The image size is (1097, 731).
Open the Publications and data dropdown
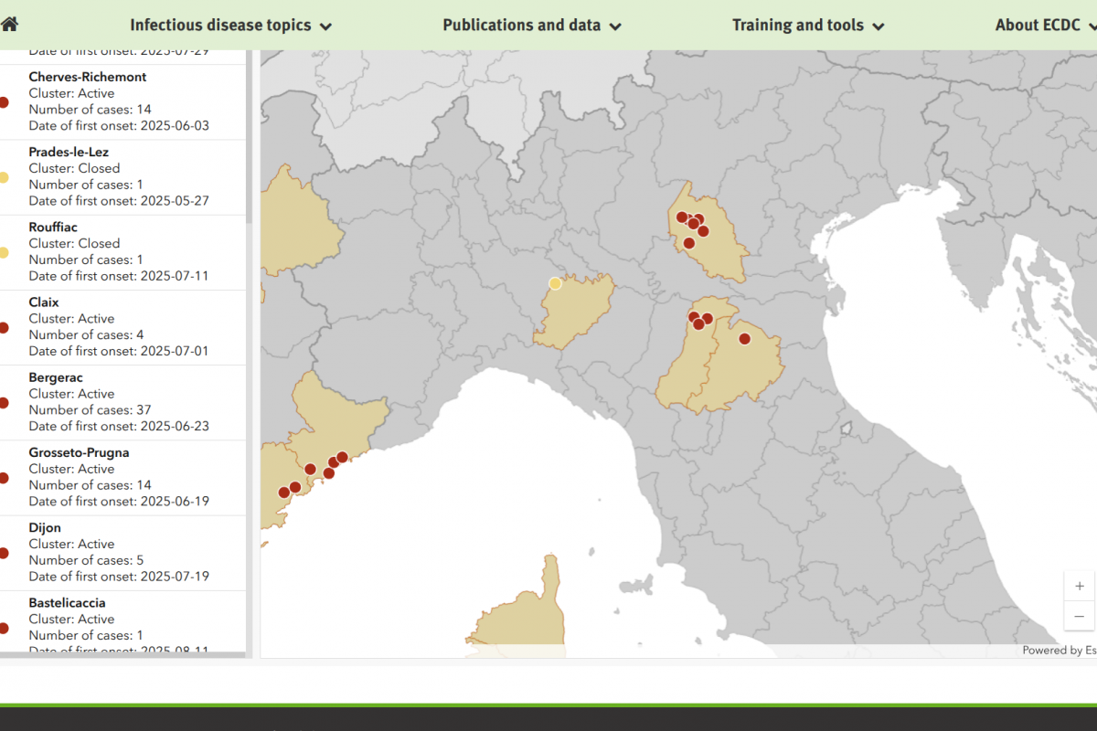[x=532, y=26]
